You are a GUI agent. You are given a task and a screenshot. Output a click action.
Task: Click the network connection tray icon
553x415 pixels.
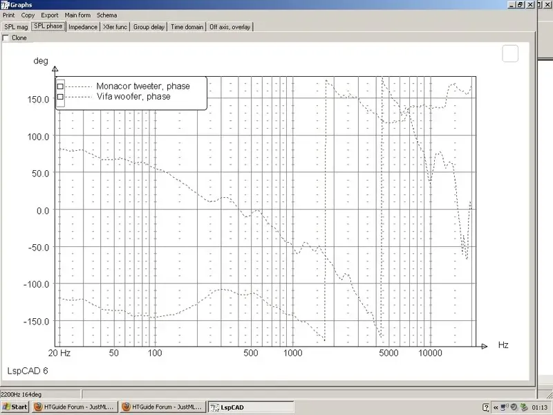(505, 407)
